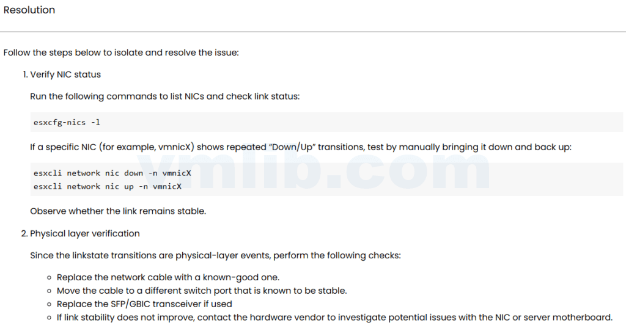Screen dimensions: 626x331
Task: Click the "contact the hardware vendor" bullet item
Action: pos(334,318)
